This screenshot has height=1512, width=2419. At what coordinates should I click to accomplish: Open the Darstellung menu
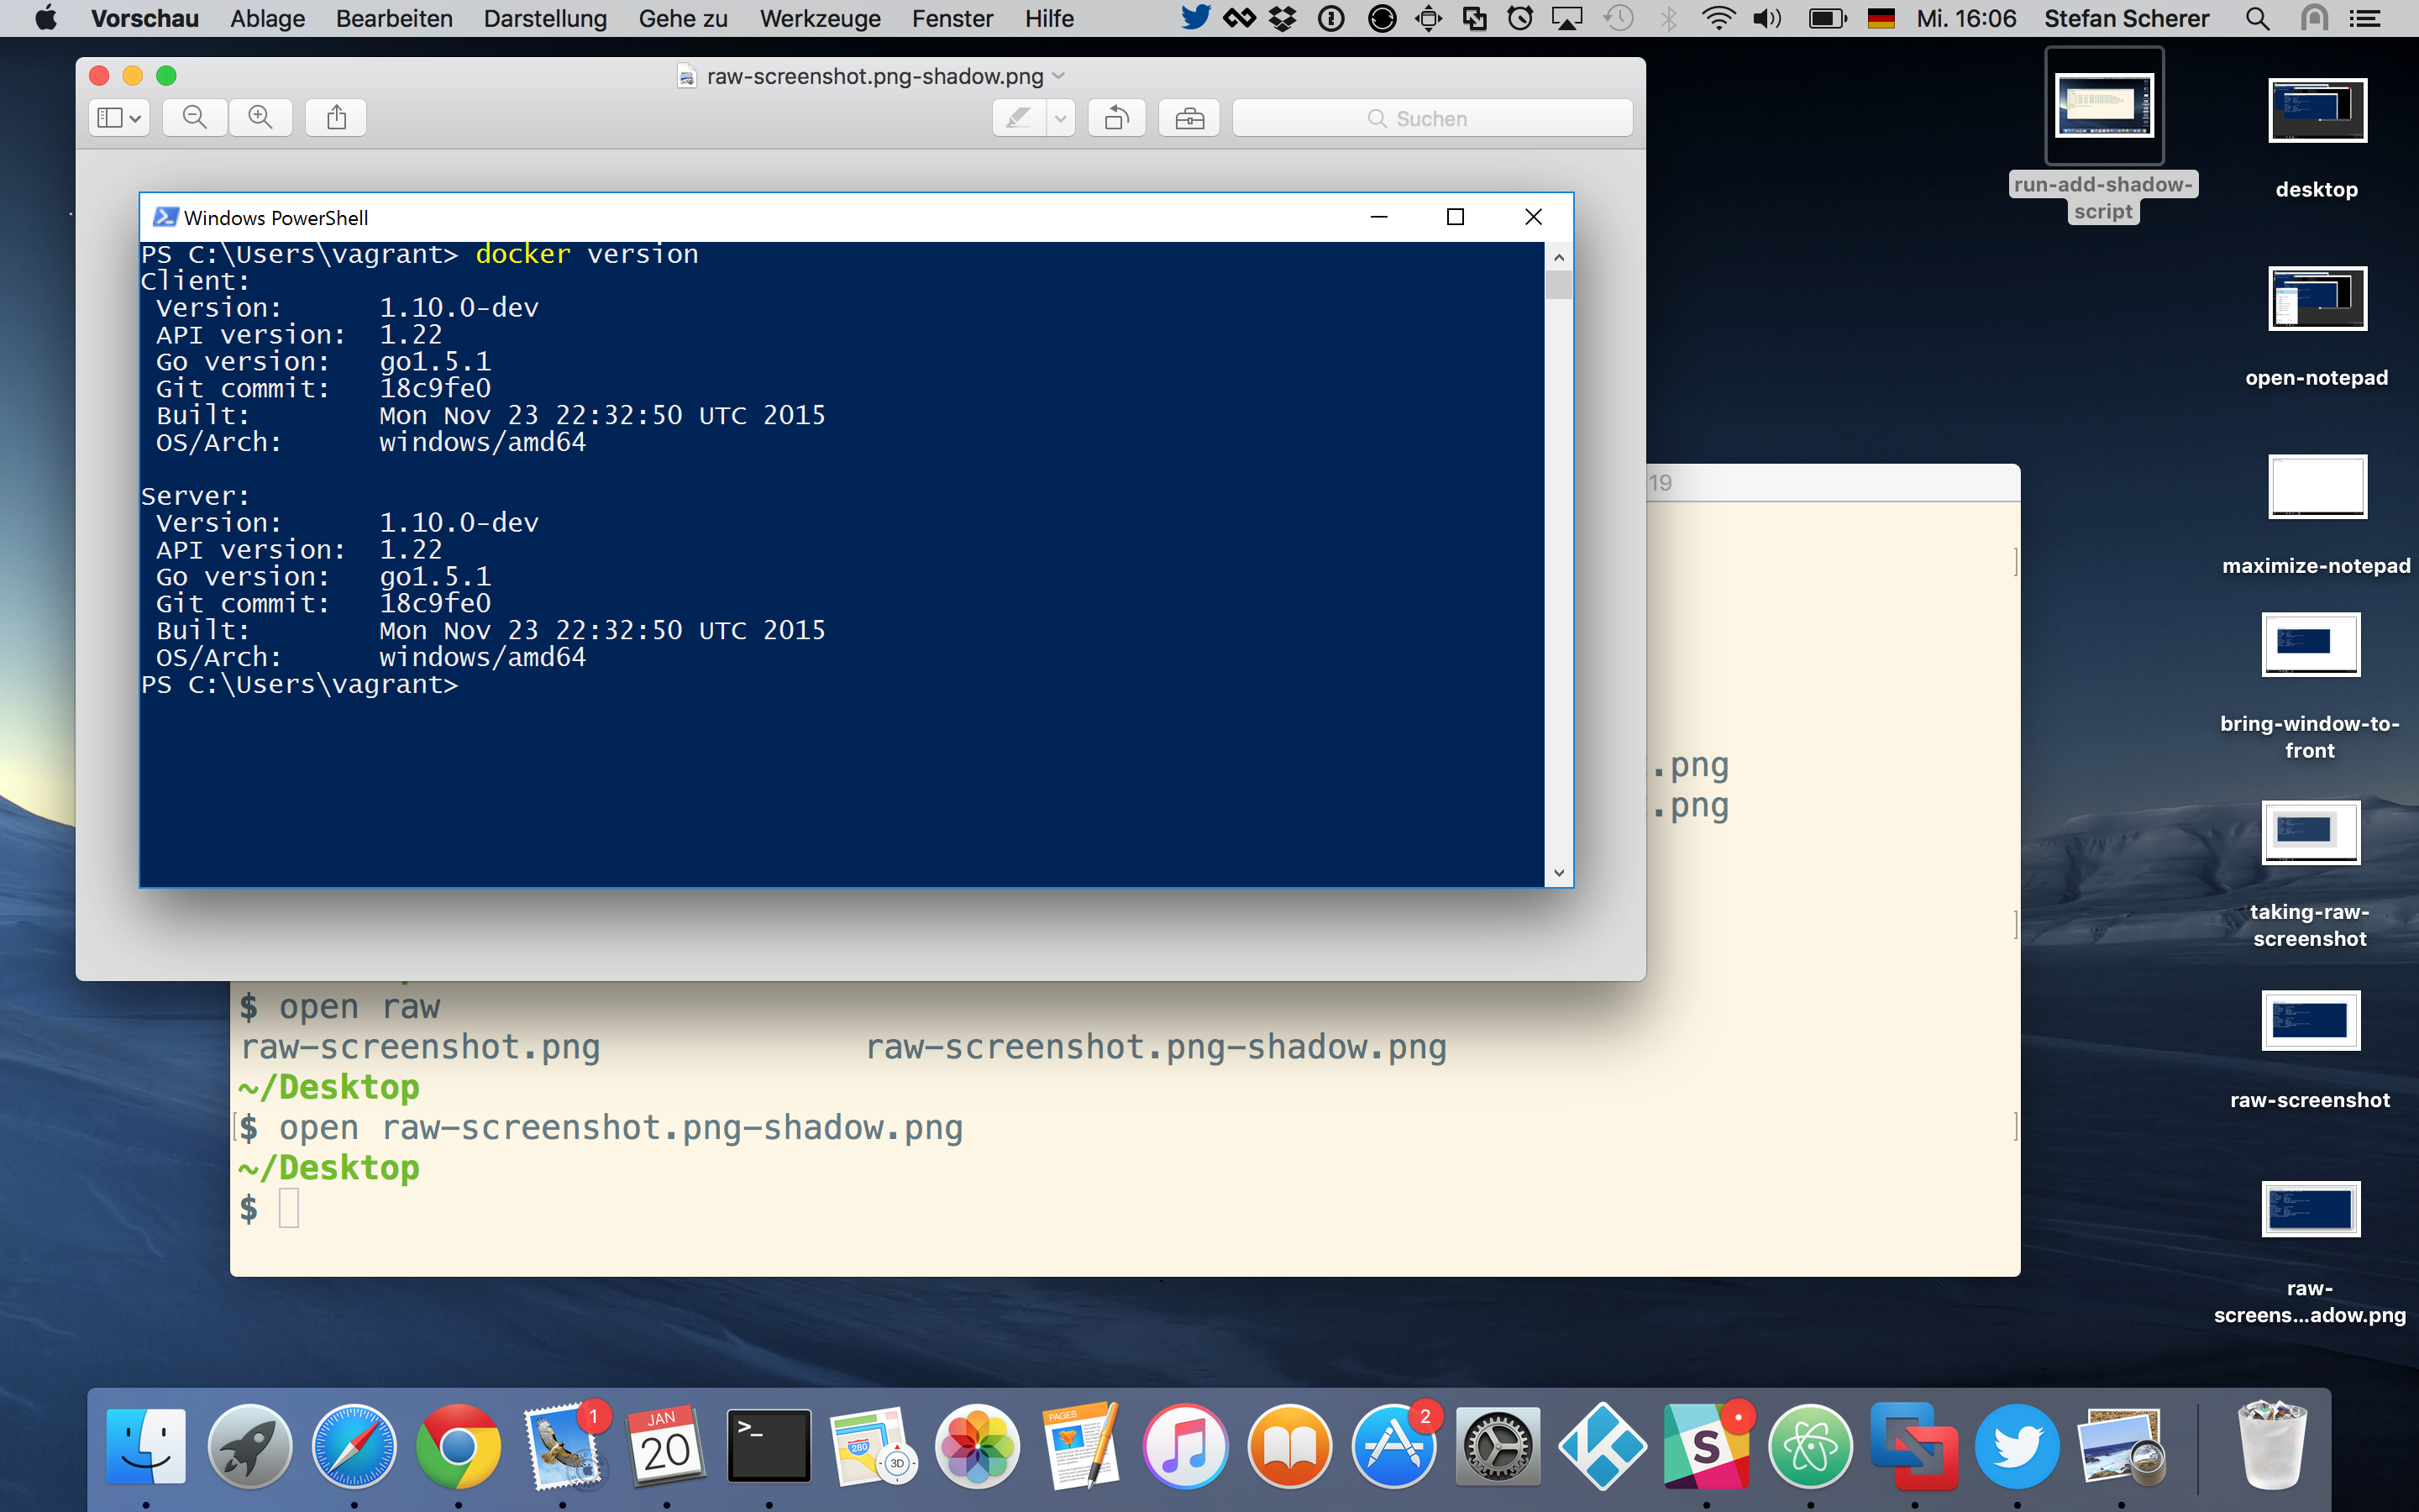click(x=545, y=18)
